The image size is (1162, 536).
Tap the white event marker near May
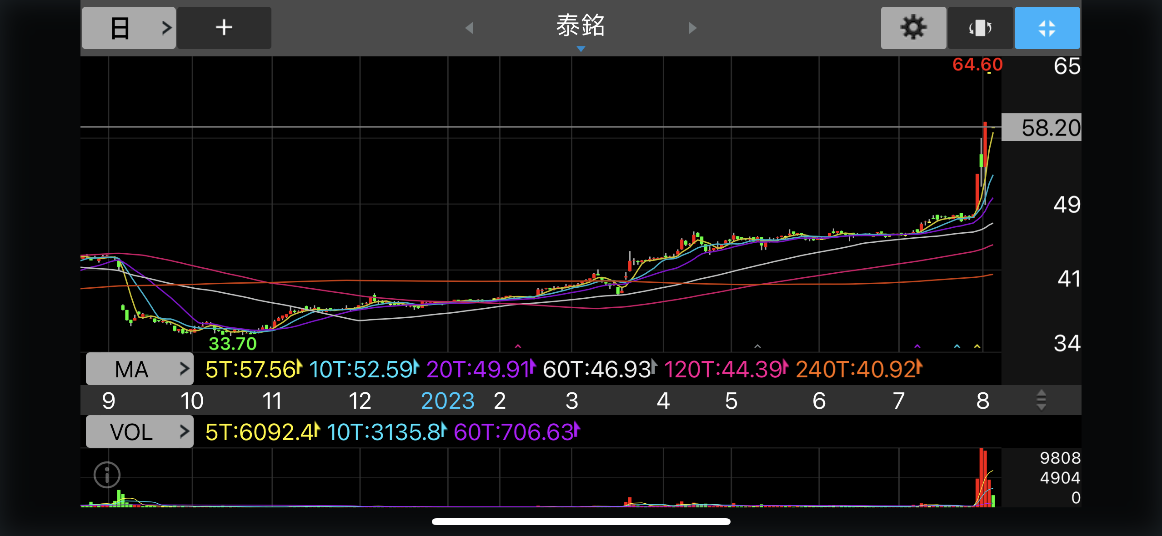[757, 346]
